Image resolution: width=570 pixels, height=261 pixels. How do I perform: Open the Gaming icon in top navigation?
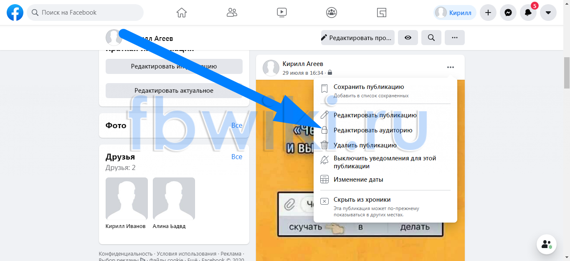point(382,13)
